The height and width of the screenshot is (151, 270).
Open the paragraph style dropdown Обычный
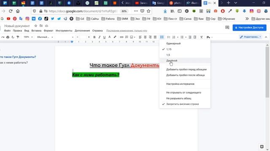(45, 37)
